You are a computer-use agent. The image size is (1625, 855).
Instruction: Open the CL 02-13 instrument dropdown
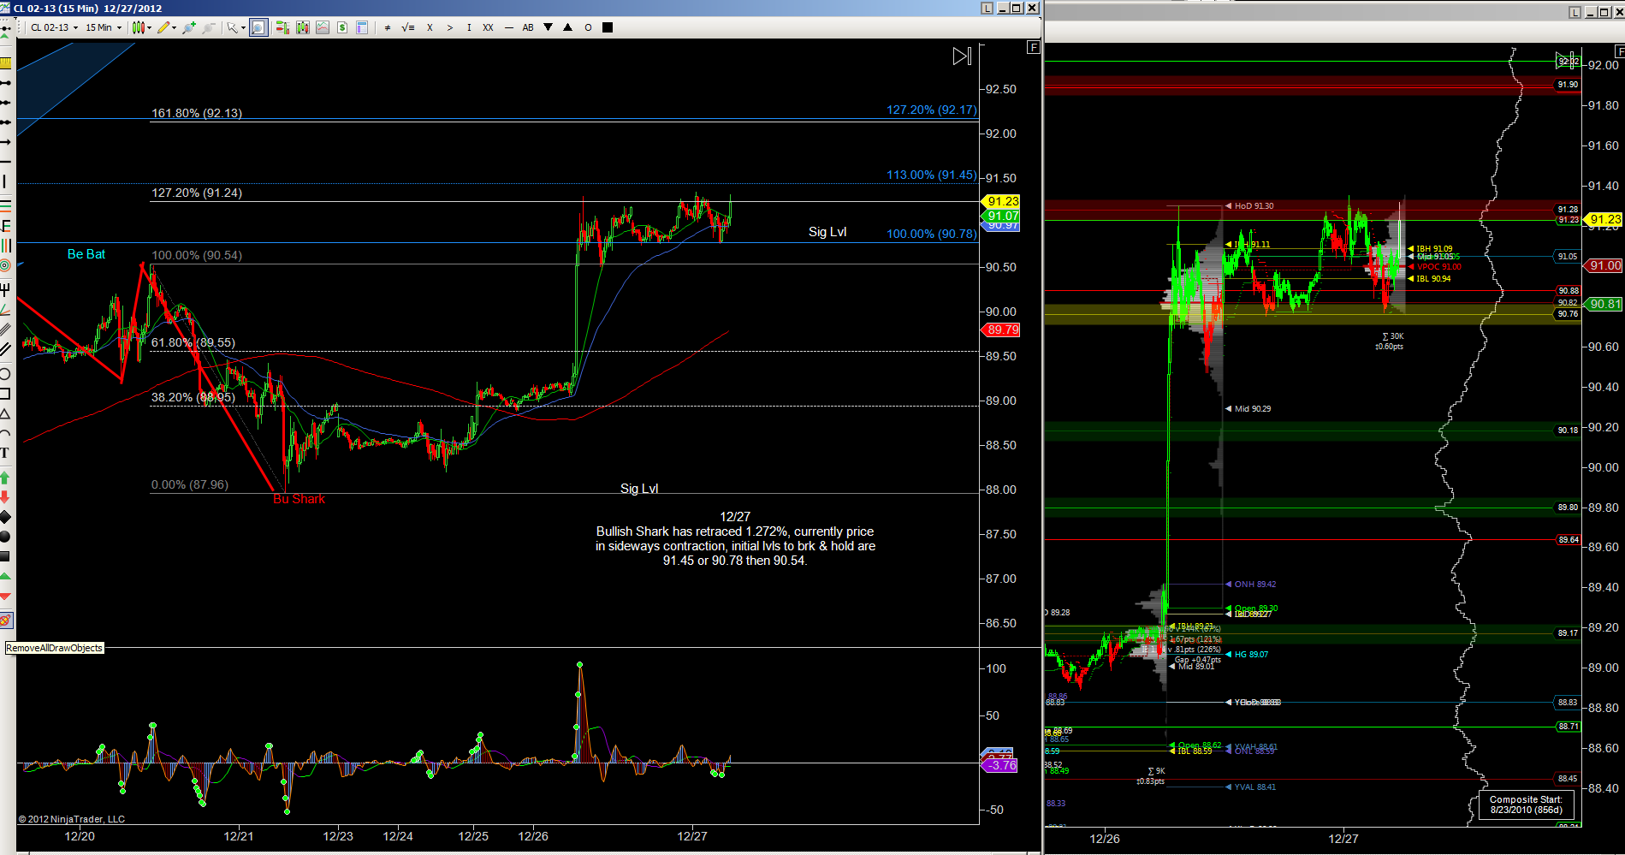tap(54, 27)
